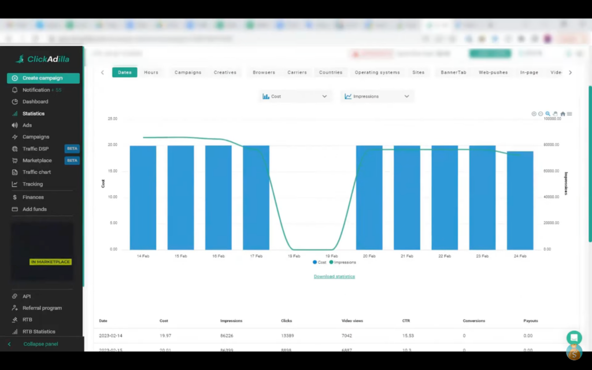
Task: Open the live chat bubble widget
Action: coord(574,338)
